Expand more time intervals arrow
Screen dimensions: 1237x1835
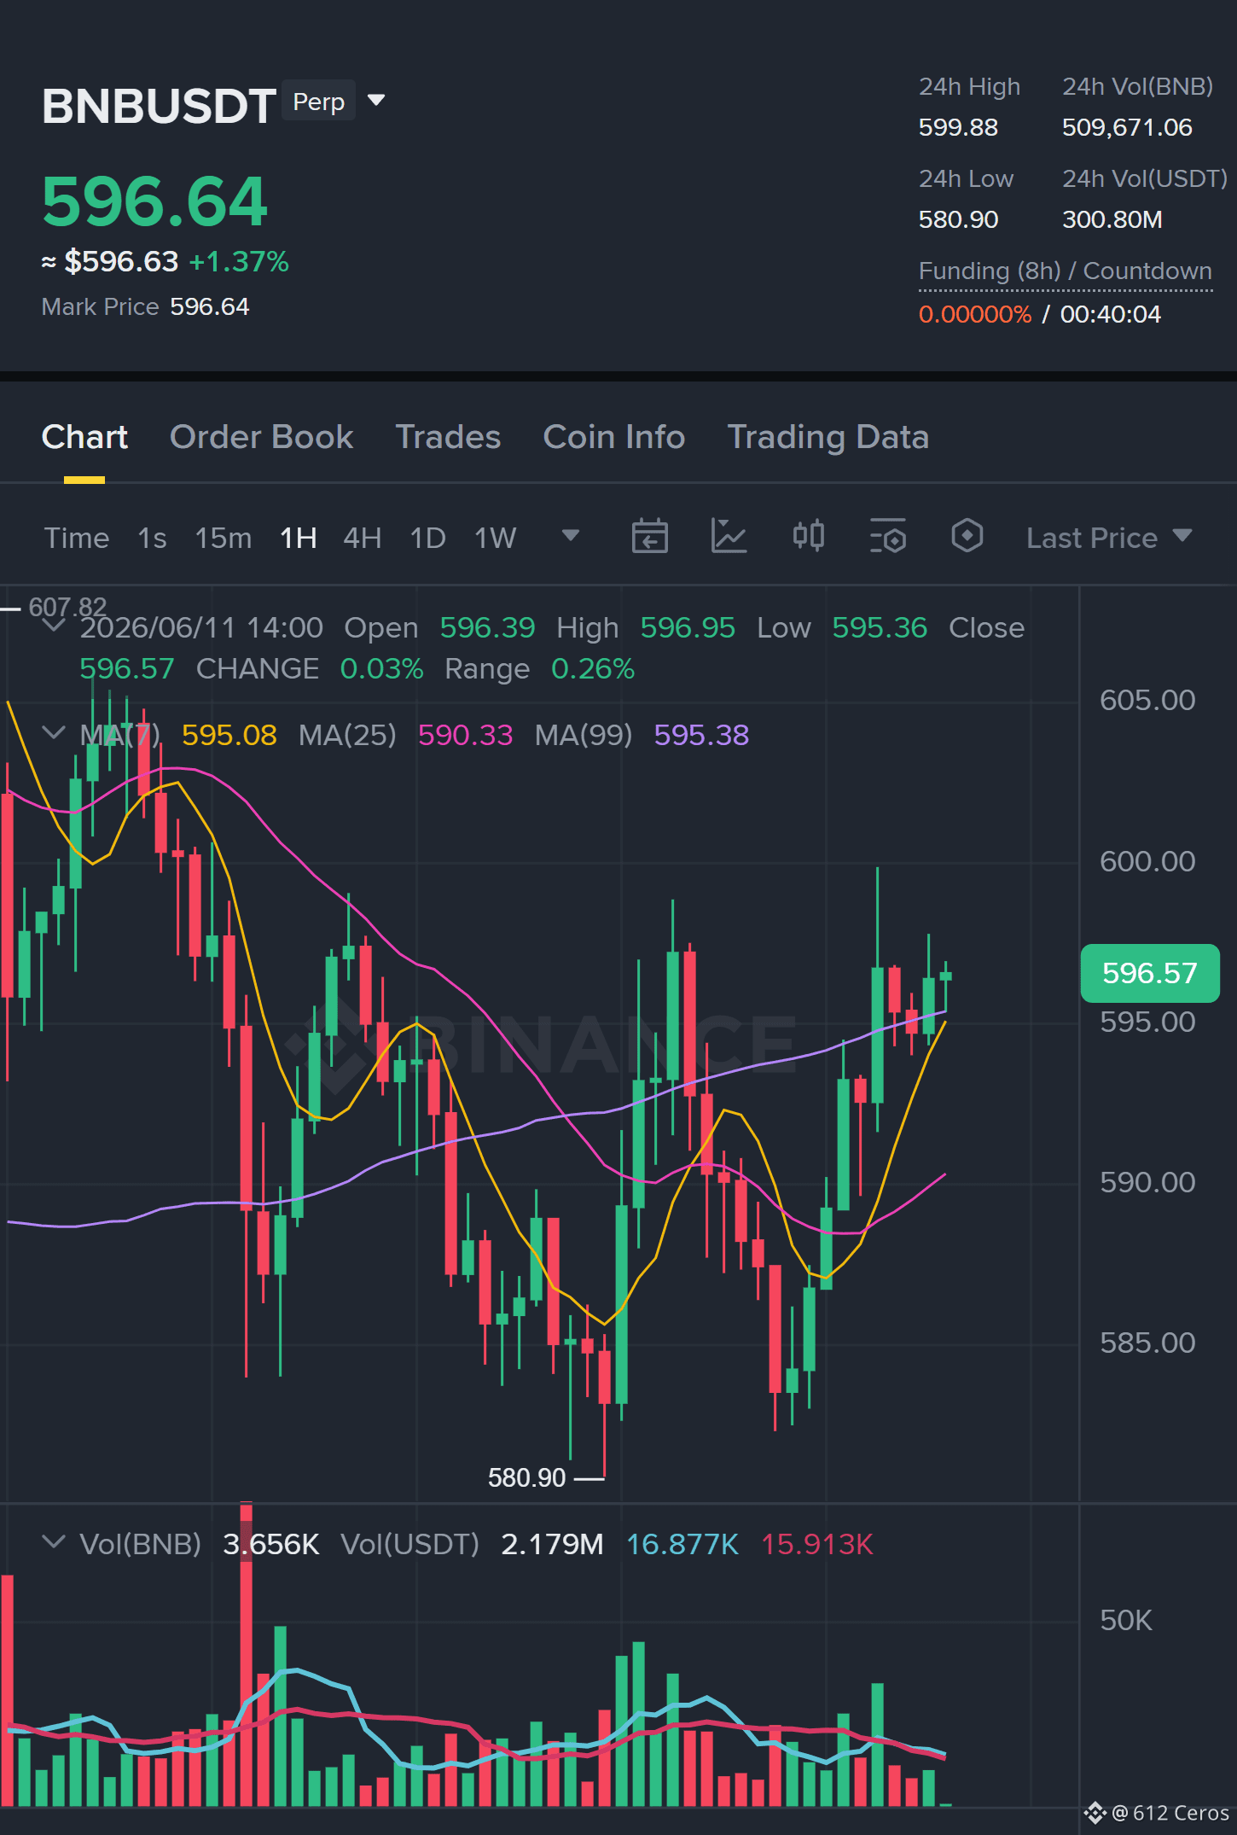571,536
